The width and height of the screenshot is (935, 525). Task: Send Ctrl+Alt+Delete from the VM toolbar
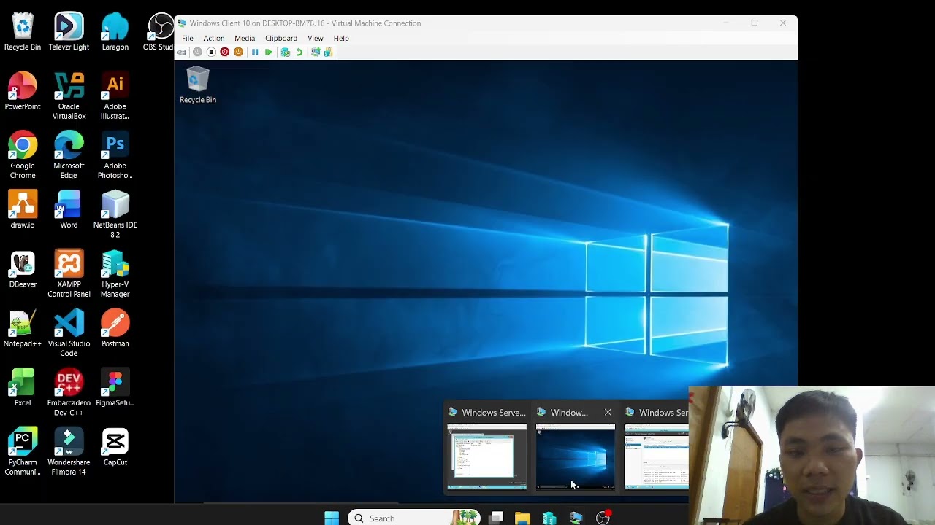tap(181, 52)
